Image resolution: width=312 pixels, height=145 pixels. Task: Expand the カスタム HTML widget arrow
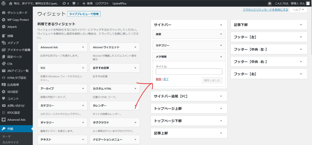pos(135,89)
